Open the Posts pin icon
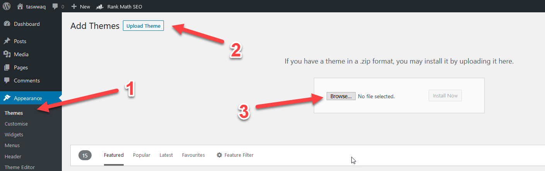Image resolution: width=545 pixels, height=171 pixels. 7,41
